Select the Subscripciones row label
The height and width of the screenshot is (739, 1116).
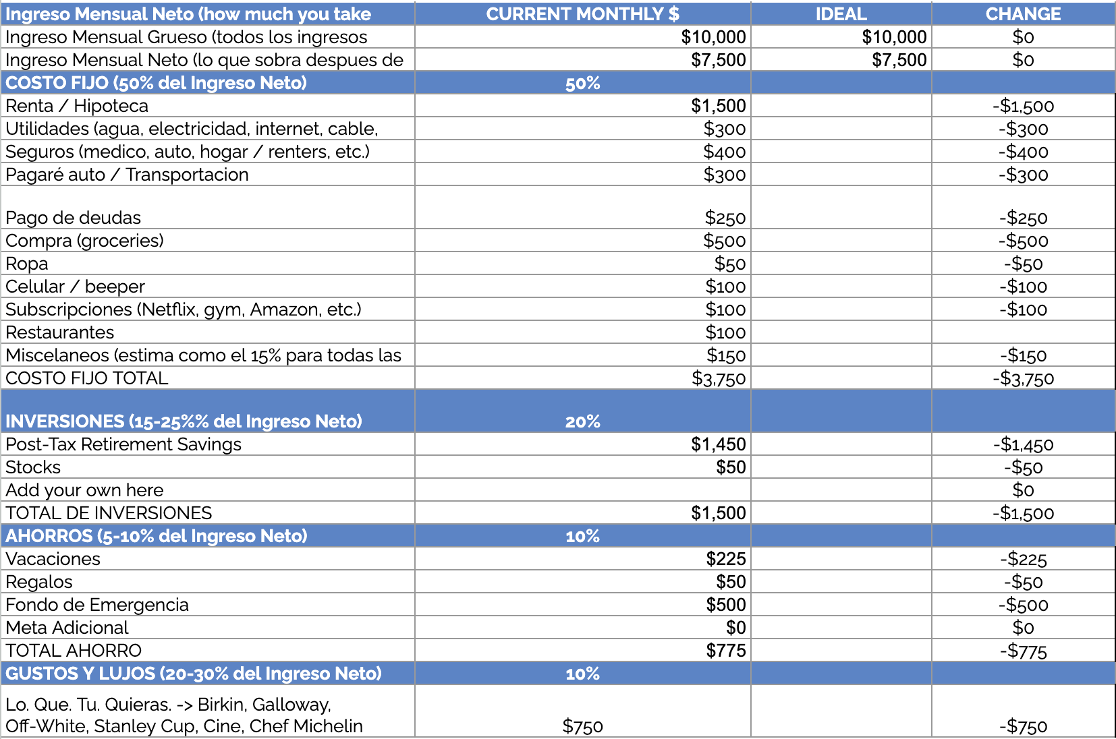click(184, 309)
